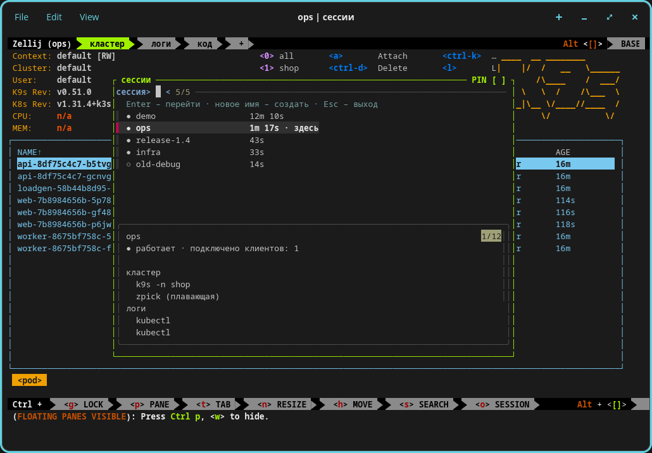The image size is (652, 453).
Task: Select pod web-7b8984656b-5p78
Action: pyautogui.click(x=64, y=201)
